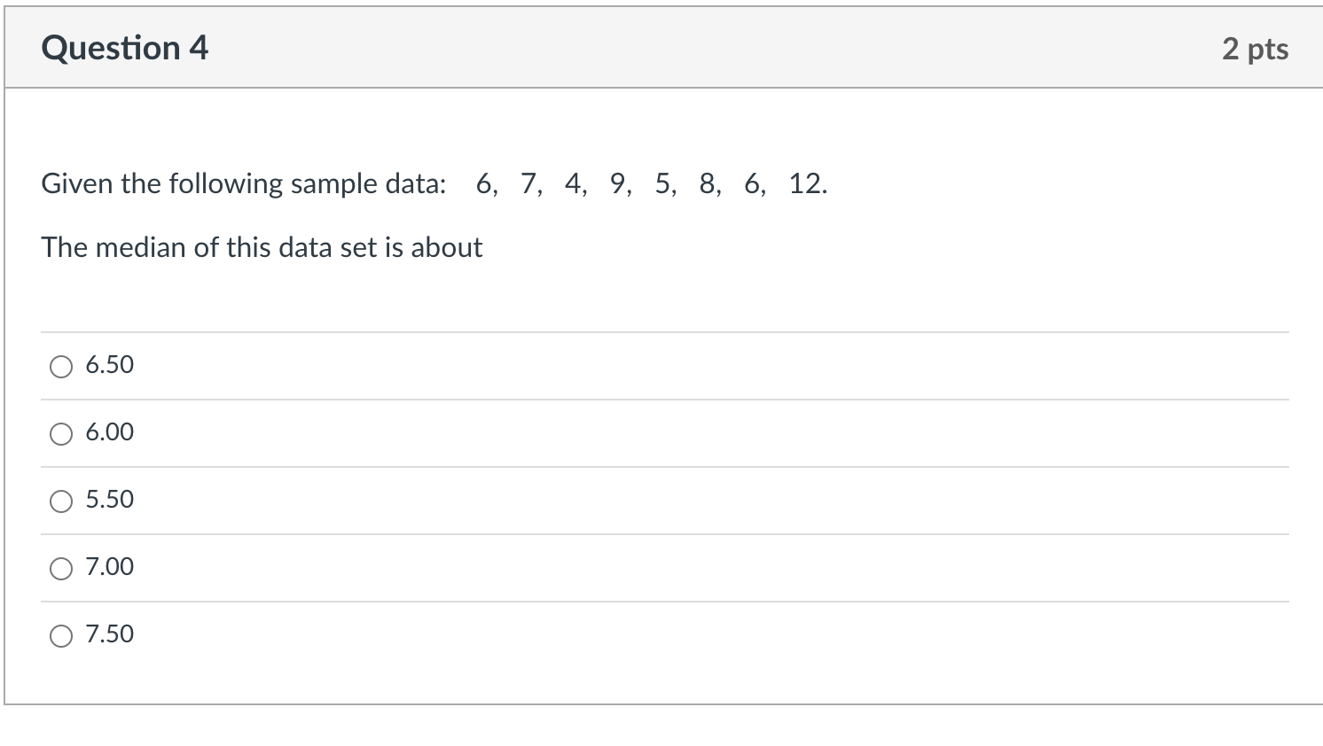Click the "5.50" answer label text
The width and height of the screenshot is (1323, 746).
(x=110, y=500)
